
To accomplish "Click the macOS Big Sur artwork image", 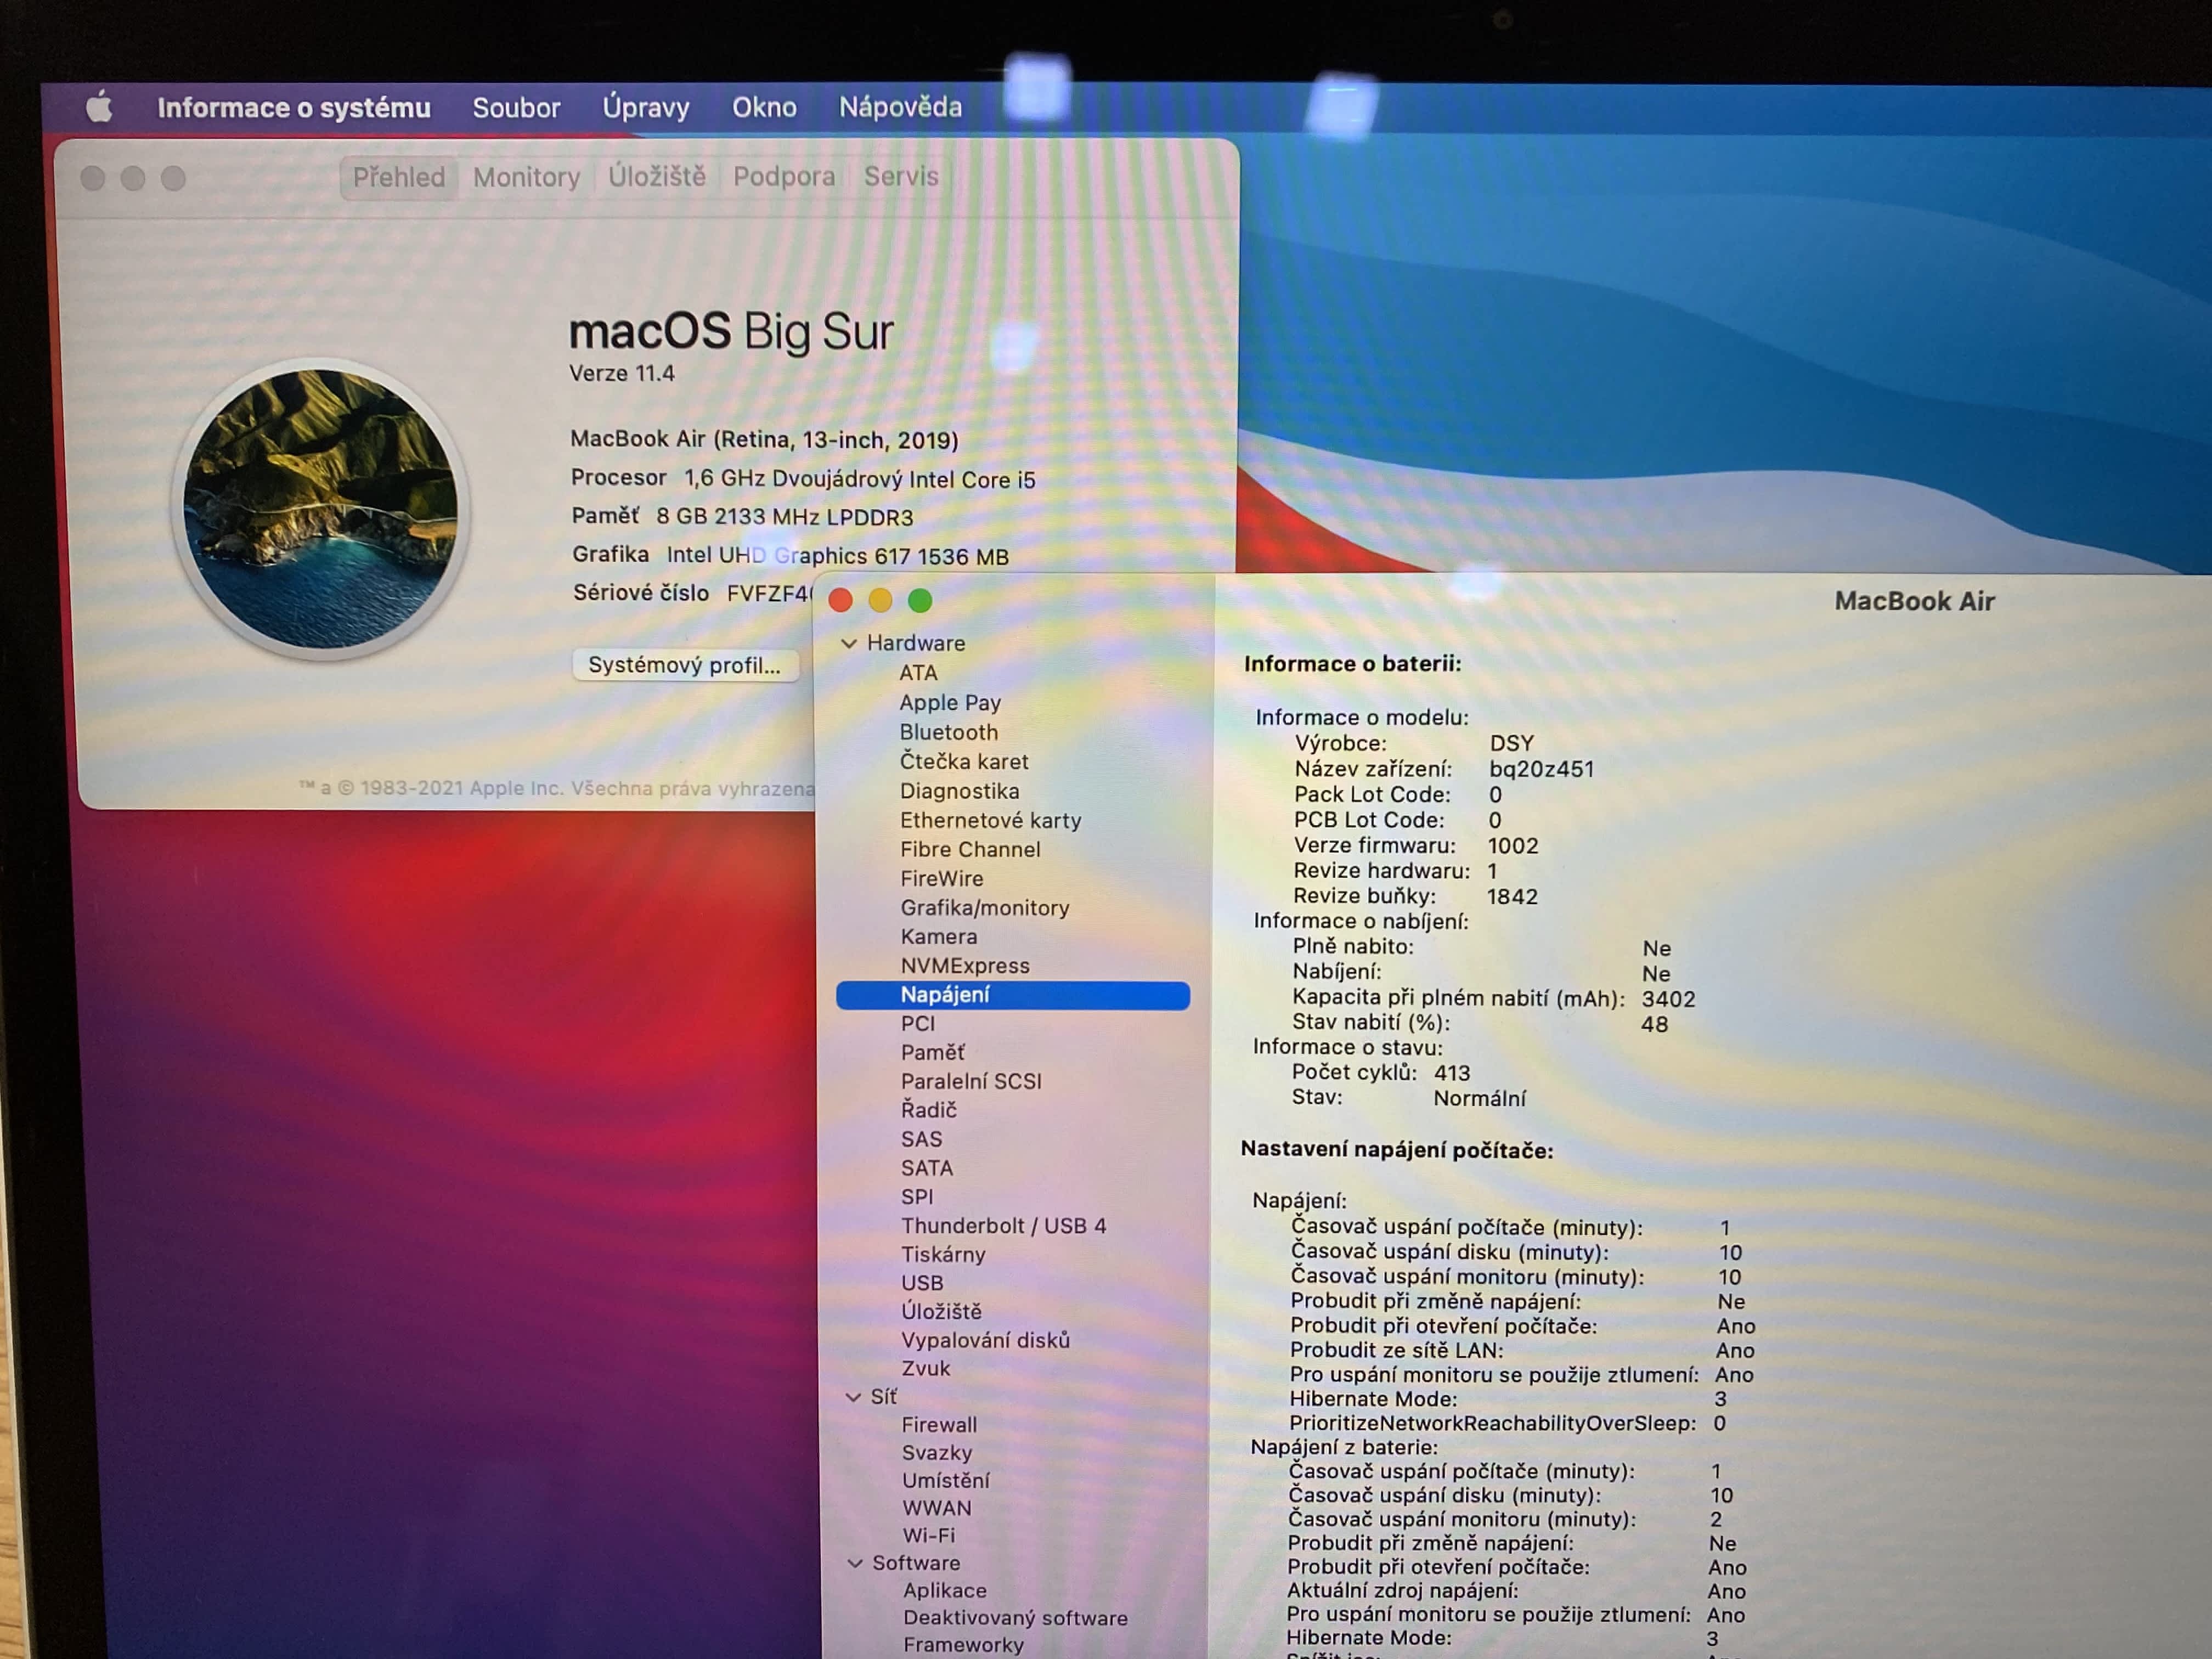I will click(321, 508).
